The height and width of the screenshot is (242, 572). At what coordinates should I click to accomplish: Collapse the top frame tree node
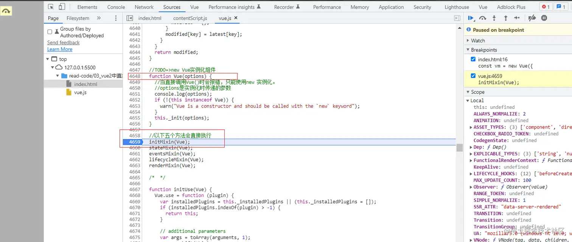point(48,59)
